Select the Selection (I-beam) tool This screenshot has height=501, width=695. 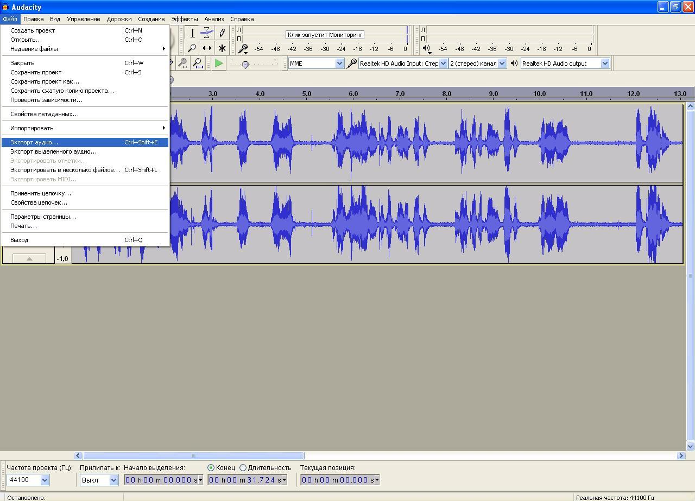pyautogui.click(x=192, y=33)
